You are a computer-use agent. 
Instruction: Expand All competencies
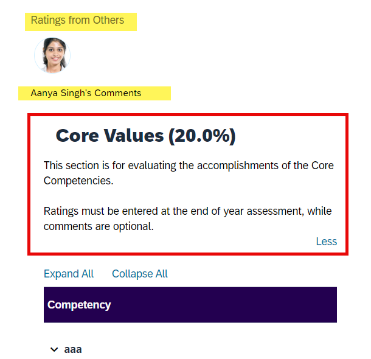coord(69,274)
